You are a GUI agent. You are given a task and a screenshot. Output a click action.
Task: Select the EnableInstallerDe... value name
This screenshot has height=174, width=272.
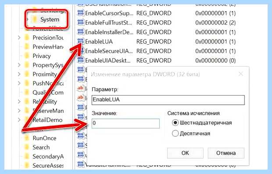point(109,32)
